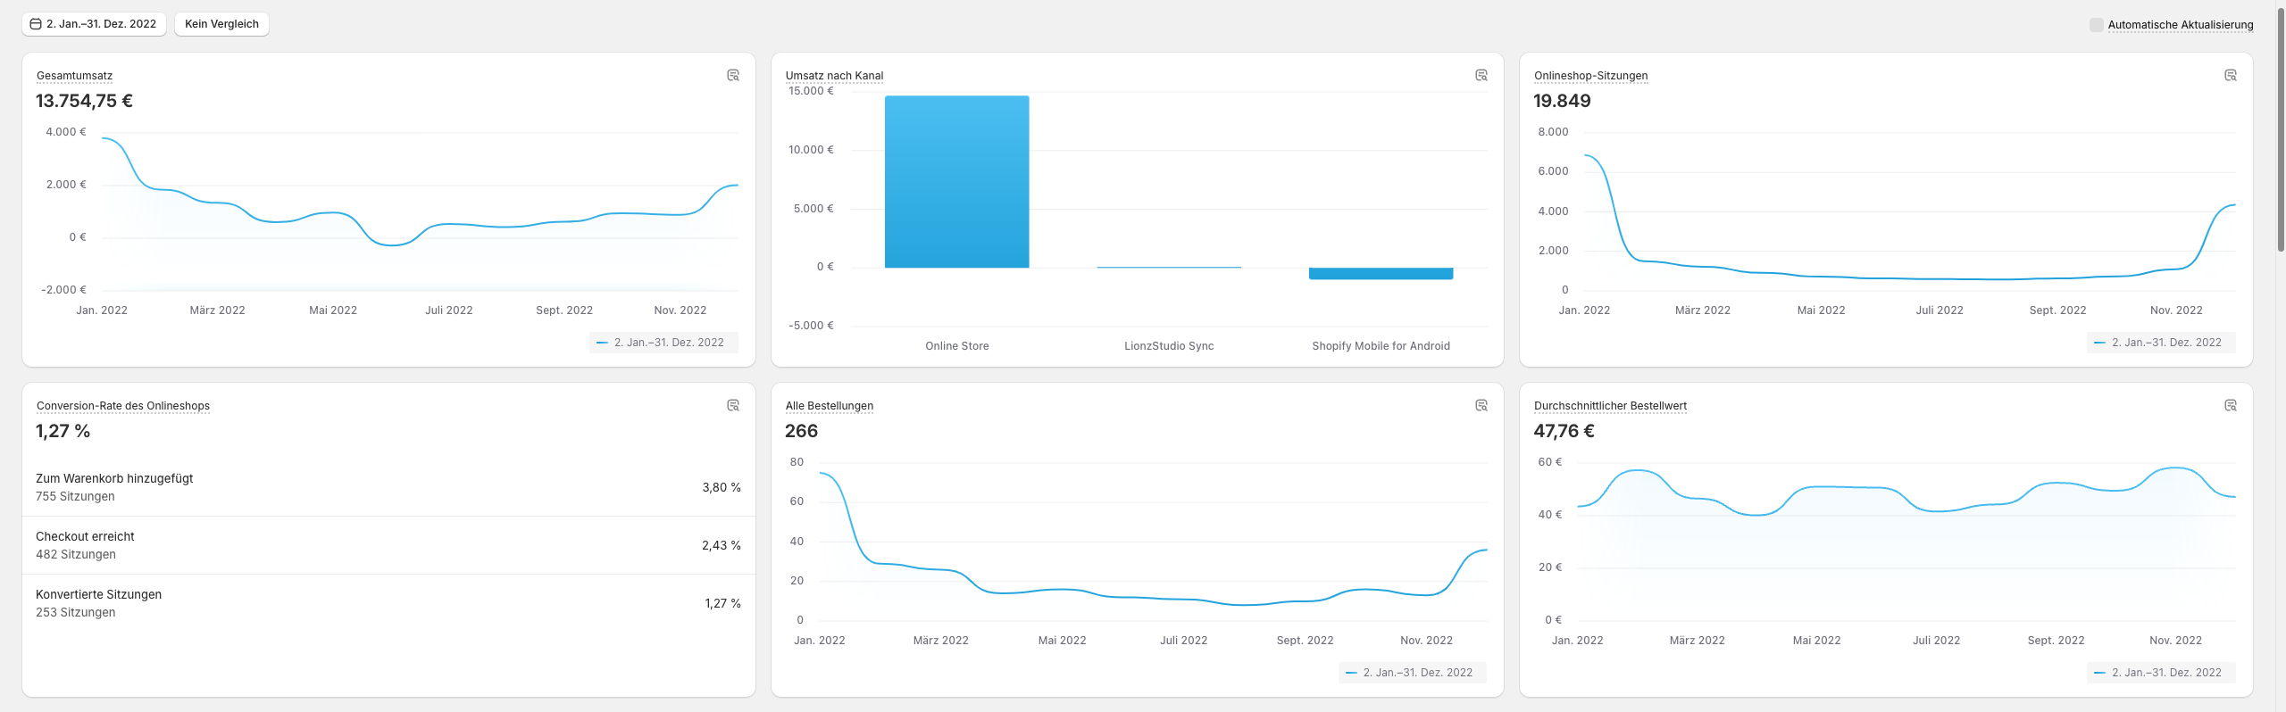Screen dimensions: 2286x712
Task: Open report icon on Conversion-Rate card
Action: (x=733, y=406)
